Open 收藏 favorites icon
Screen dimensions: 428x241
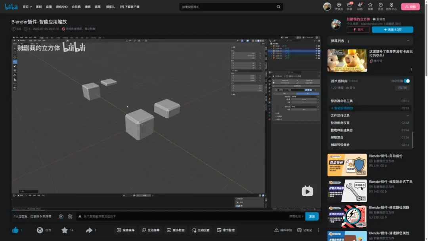pos(370,7)
